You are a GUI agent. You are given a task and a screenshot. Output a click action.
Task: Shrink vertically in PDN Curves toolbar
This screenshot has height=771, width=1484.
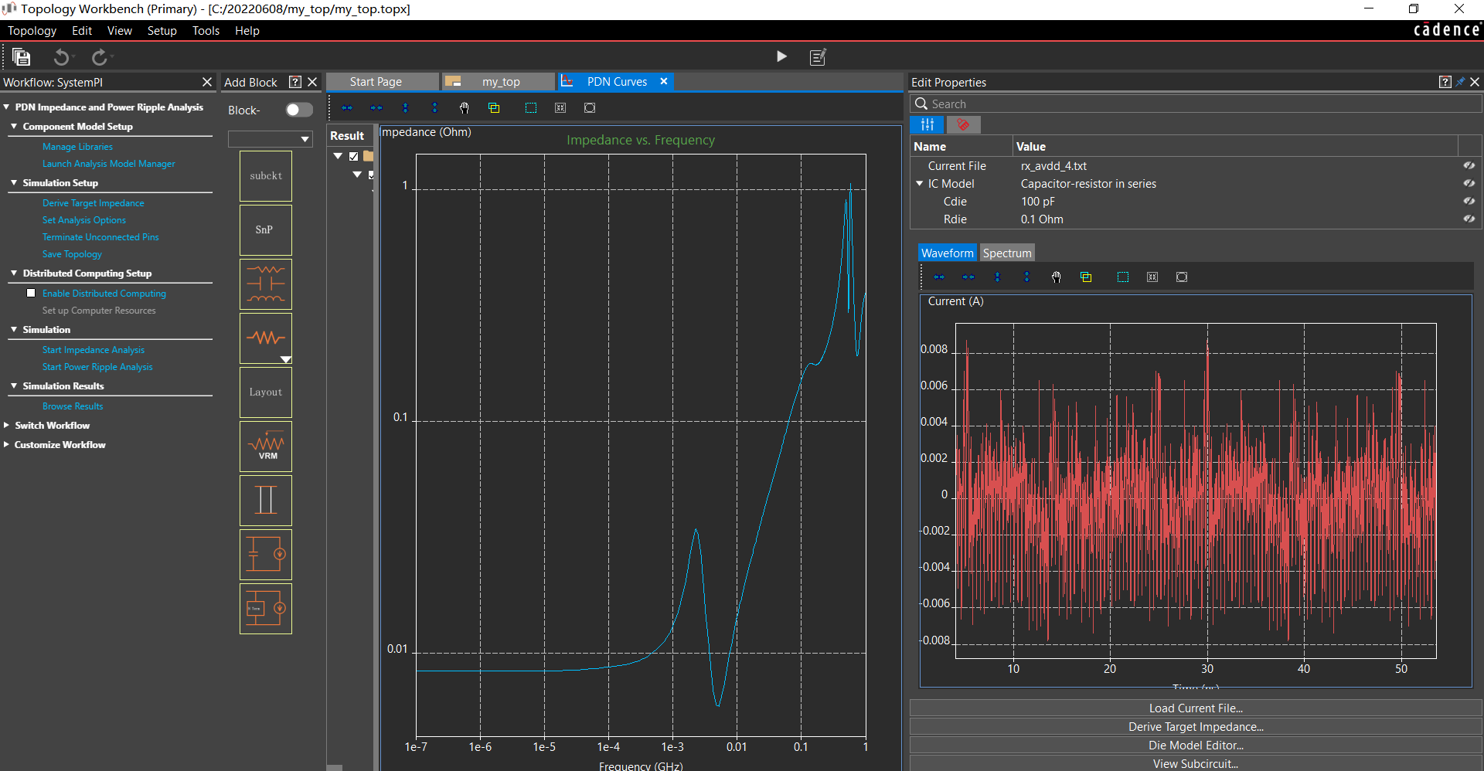[x=434, y=108]
